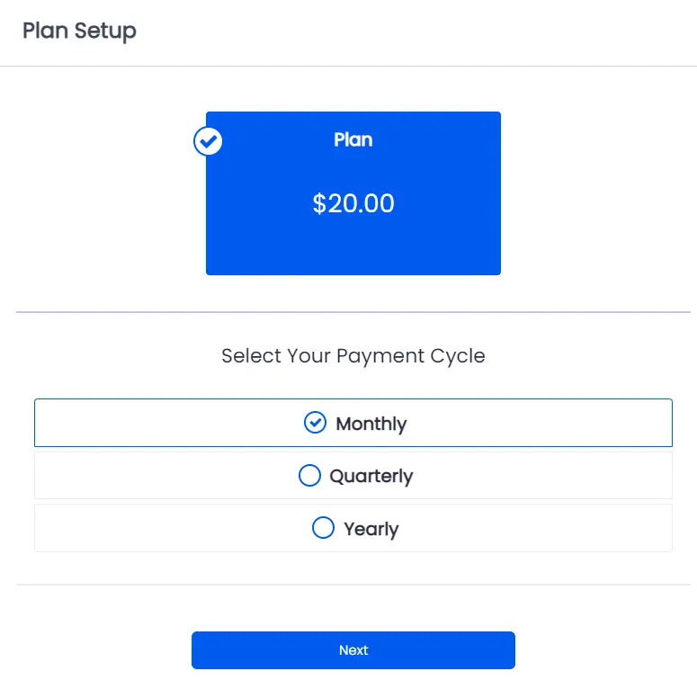
Task: Choose the Quarterly payment cycle row
Action: (353, 475)
